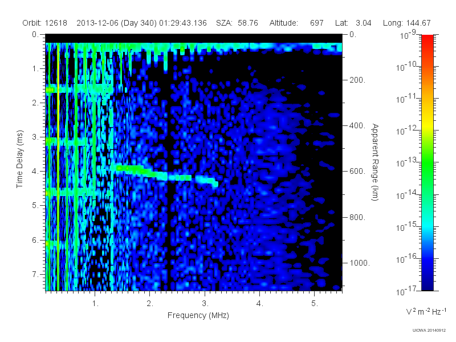Click the 7. time delay tick label
Screen dimensions: 456x342
click(35, 274)
